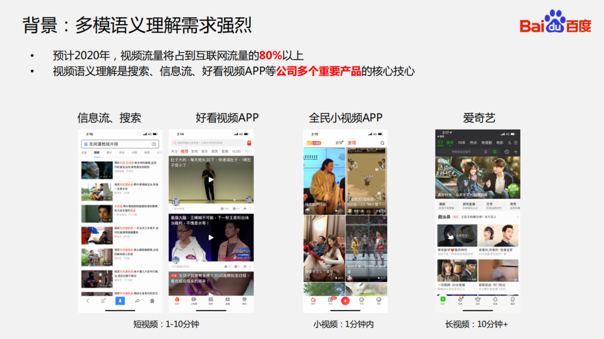Open the 漫画 category in iQiyi

(x=447, y=206)
